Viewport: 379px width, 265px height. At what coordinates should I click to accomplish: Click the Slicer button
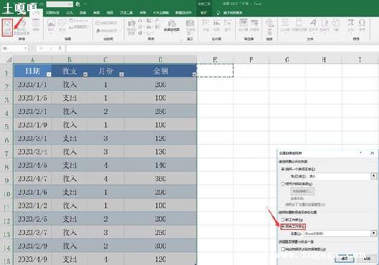tap(243, 25)
